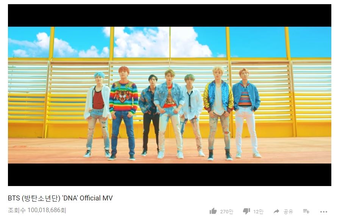Like the video with thumbs-up icon
Viewport: 337px width, 219px height.
(213, 211)
